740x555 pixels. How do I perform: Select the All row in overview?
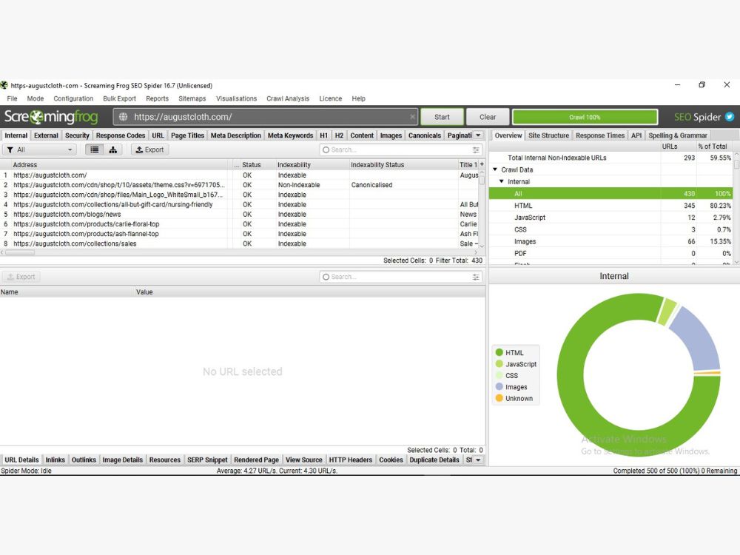[x=610, y=193]
